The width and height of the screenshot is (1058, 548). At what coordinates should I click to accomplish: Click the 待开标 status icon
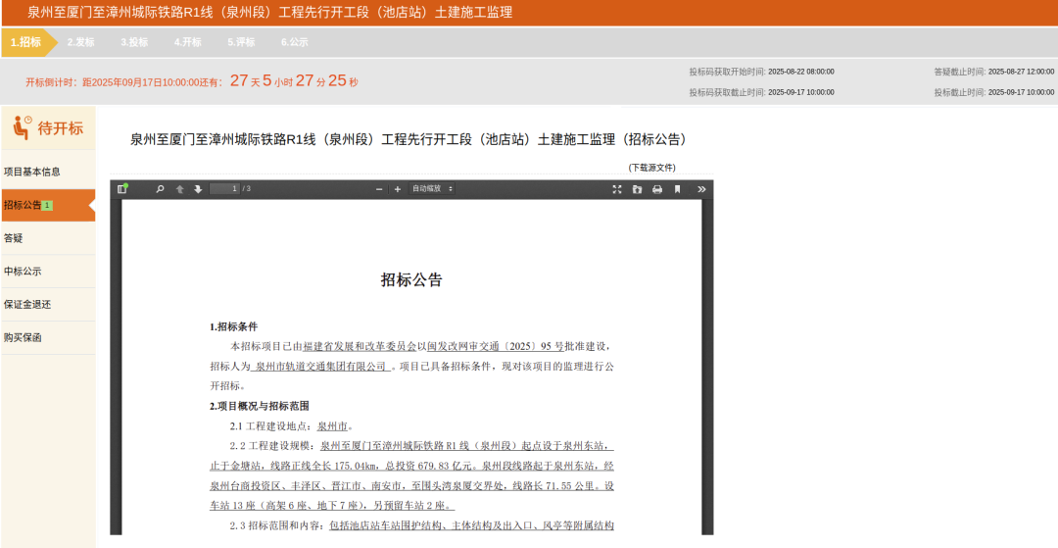(x=23, y=127)
